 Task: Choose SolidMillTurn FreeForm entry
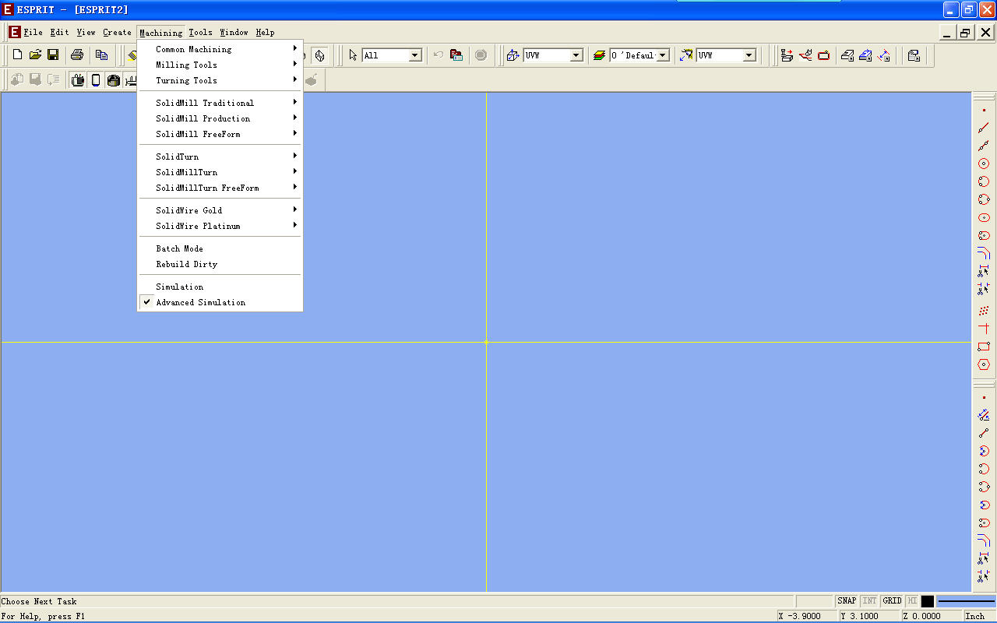click(220, 188)
